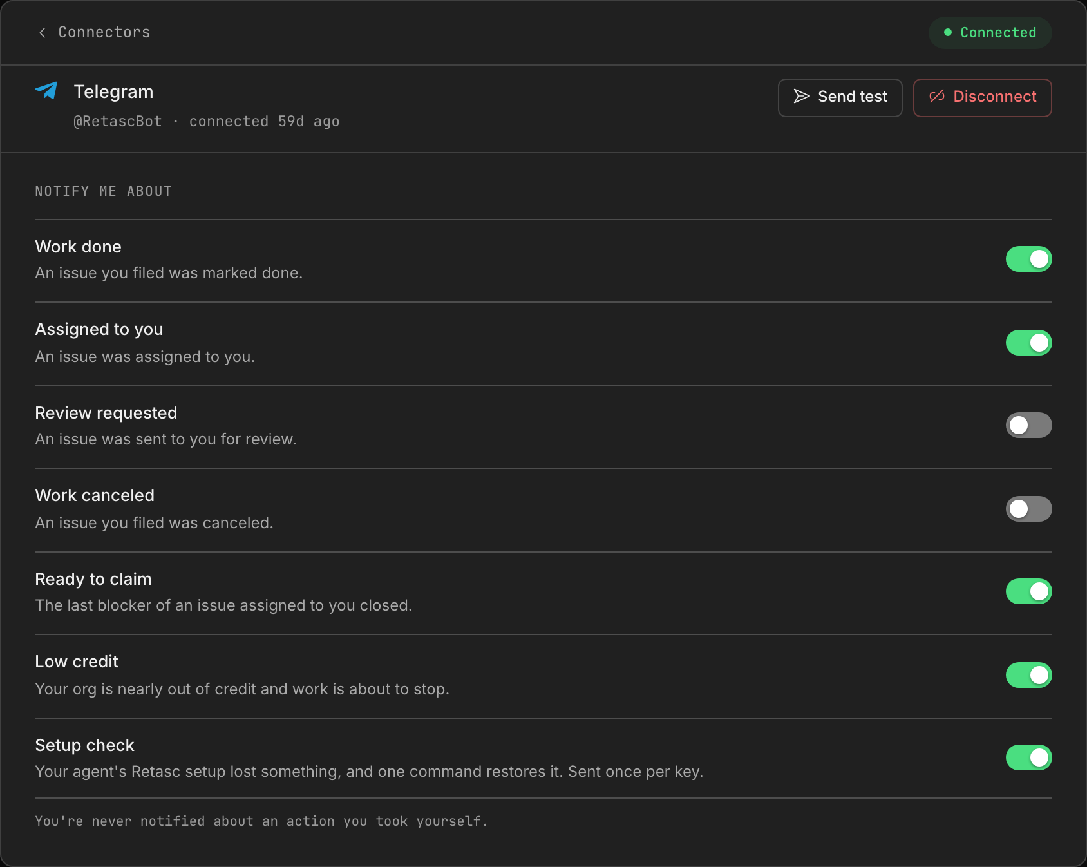Disable the Low credit notification toggle
This screenshot has width=1087, height=867.
click(1028, 675)
